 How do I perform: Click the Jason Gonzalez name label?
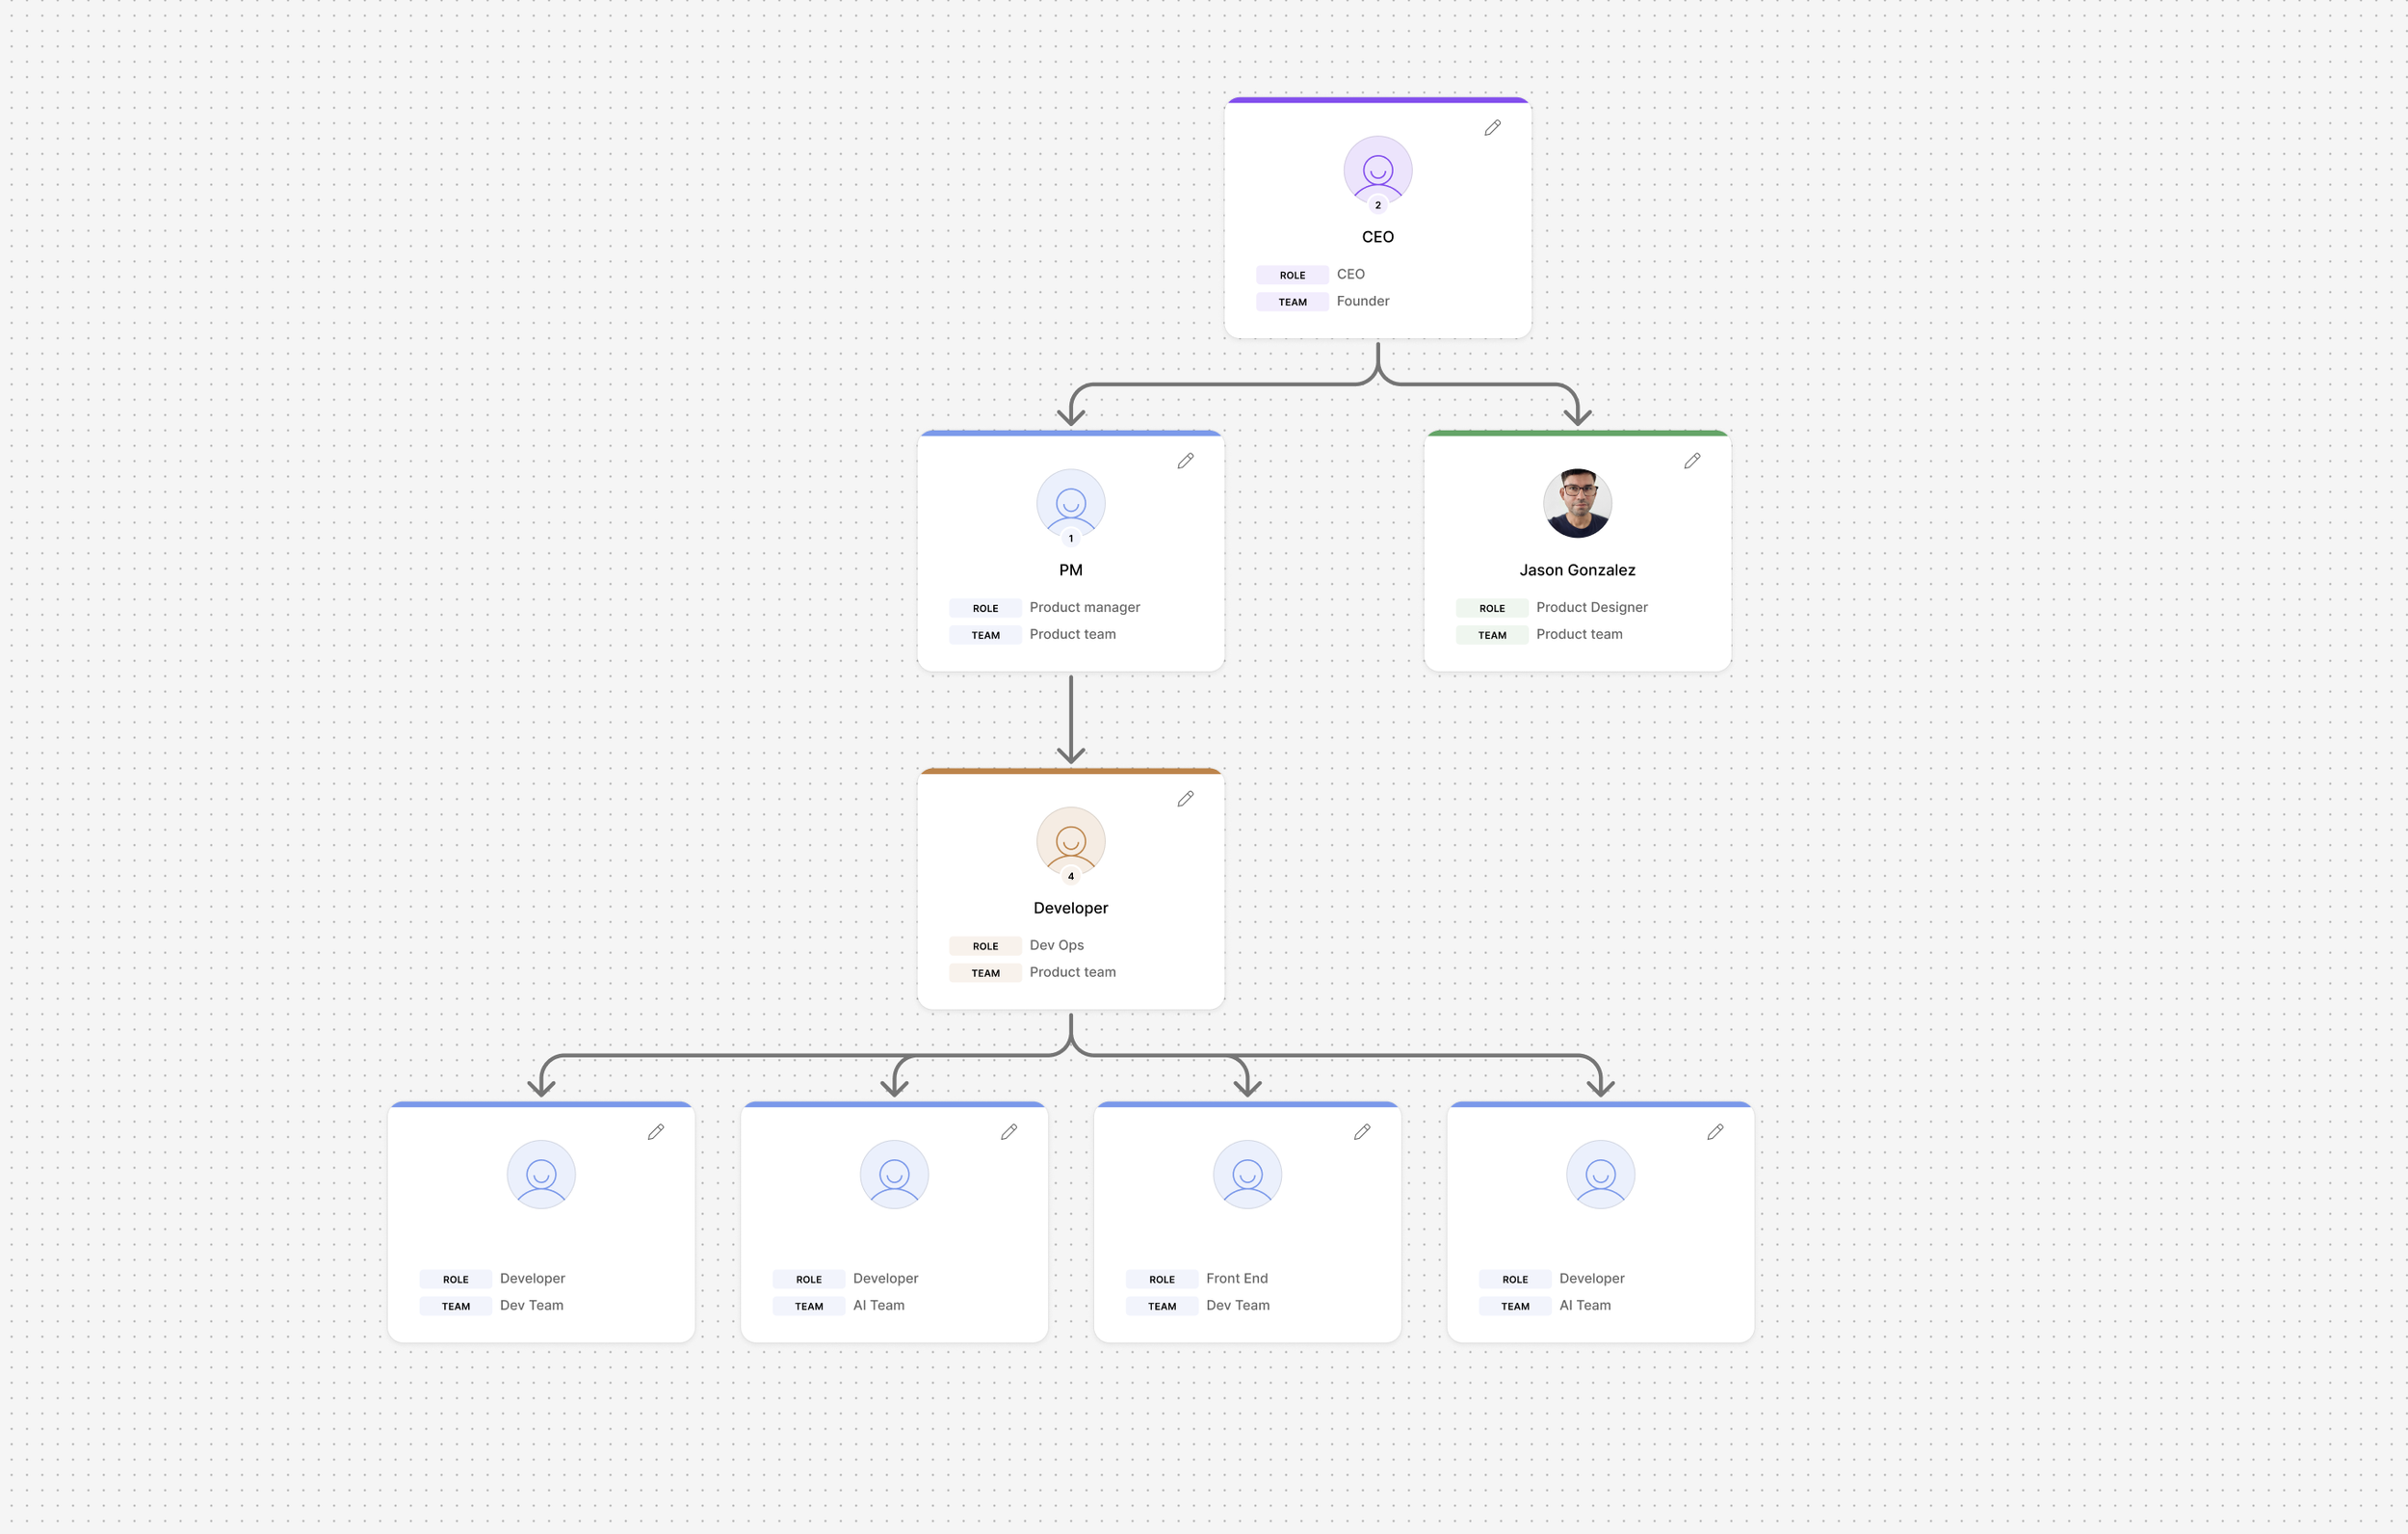pyautogui.click(x=1577, y=570)
